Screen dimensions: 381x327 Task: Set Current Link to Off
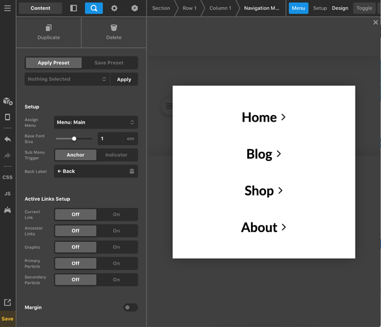coord(76,215)
